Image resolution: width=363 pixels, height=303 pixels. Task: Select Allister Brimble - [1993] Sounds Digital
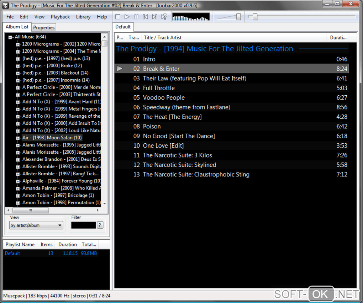[62, 166]
